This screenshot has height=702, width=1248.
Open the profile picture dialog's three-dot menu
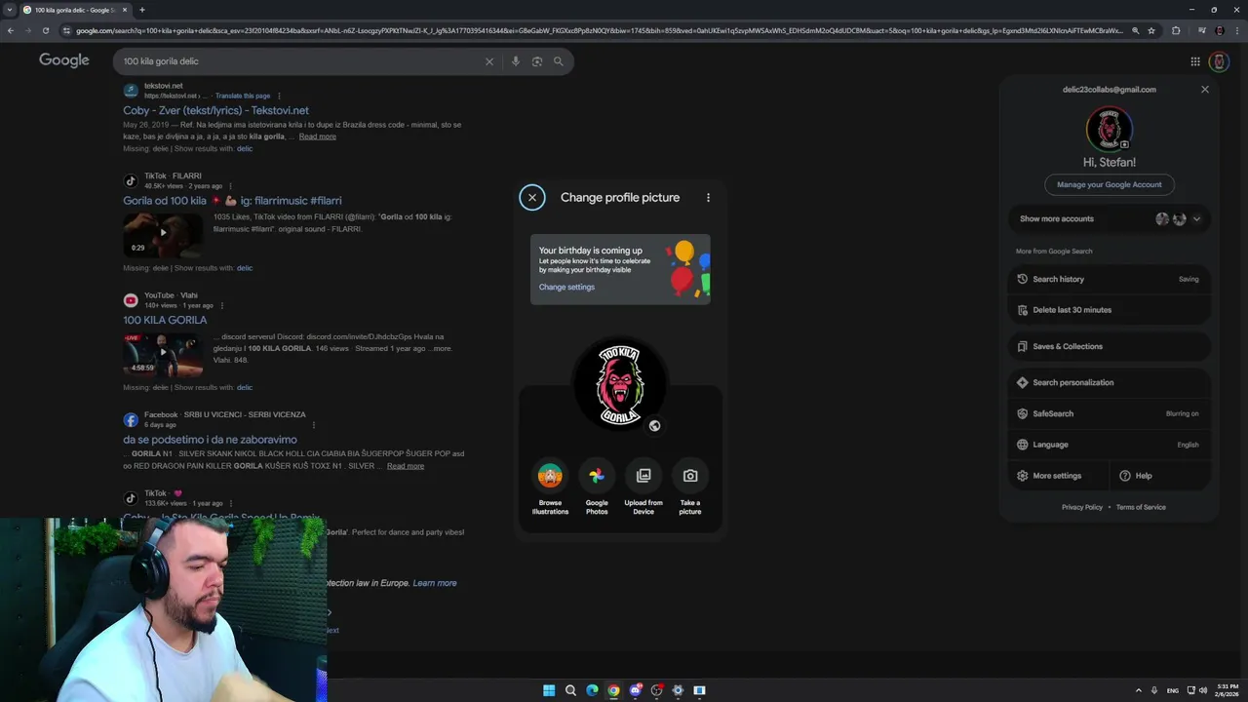(708, 197)
